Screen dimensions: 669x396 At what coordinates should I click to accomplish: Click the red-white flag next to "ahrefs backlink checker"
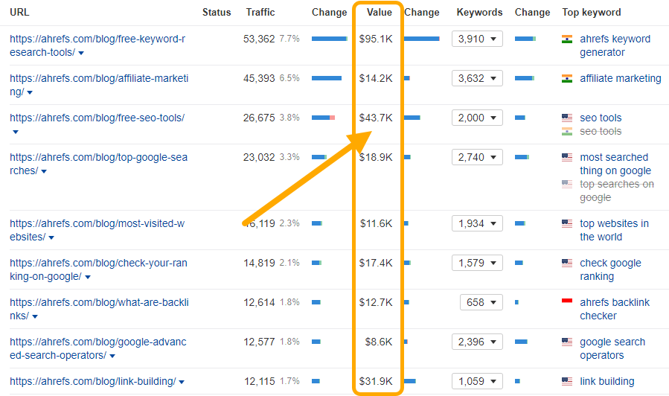click(567, 302)
